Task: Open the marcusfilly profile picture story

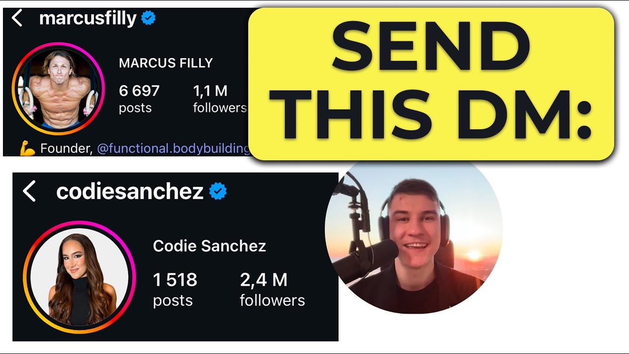Action: coord(58,89)
